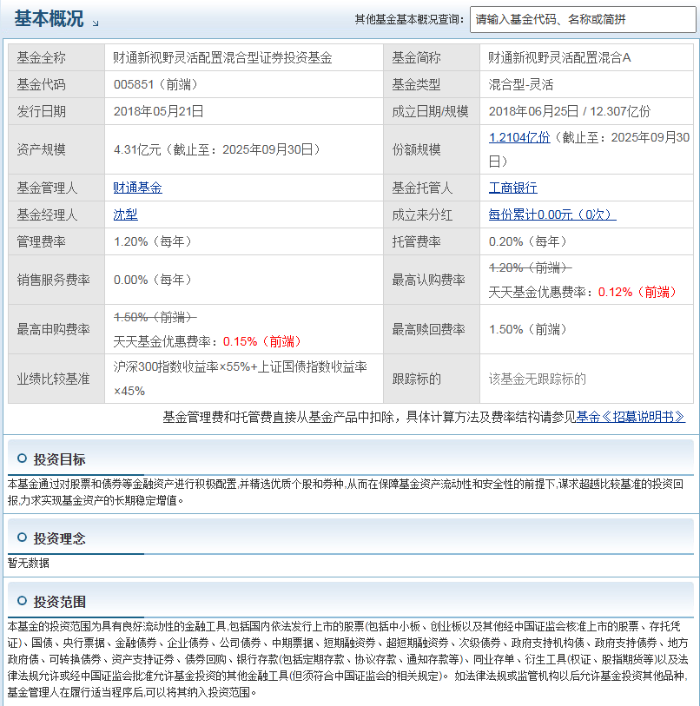Click the 最高认购费率 row label

click(x=428, y=280)
